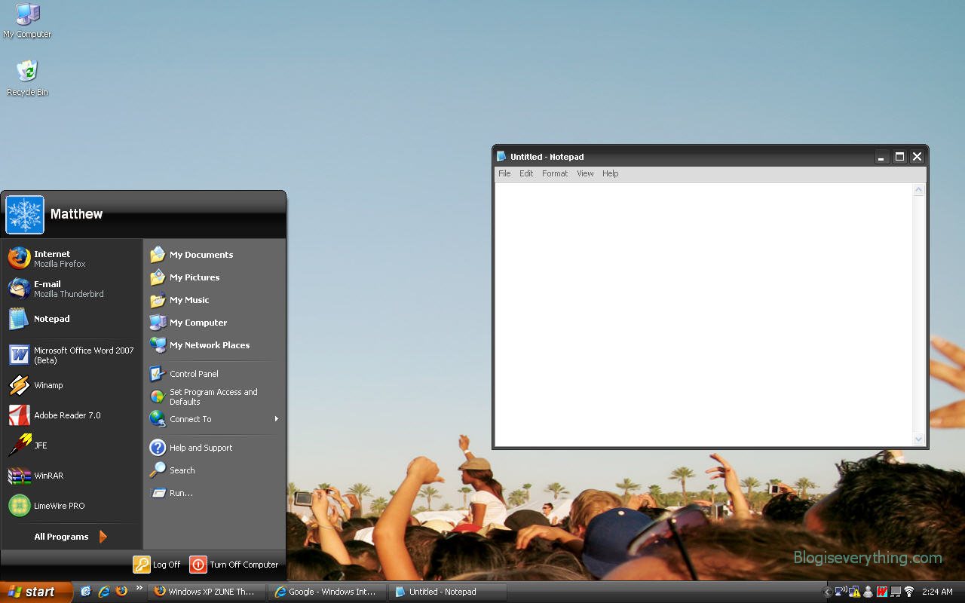Launch JFE from the Start menu
The width and height of the screenshot is (965, 603).
tap(72, 445)
